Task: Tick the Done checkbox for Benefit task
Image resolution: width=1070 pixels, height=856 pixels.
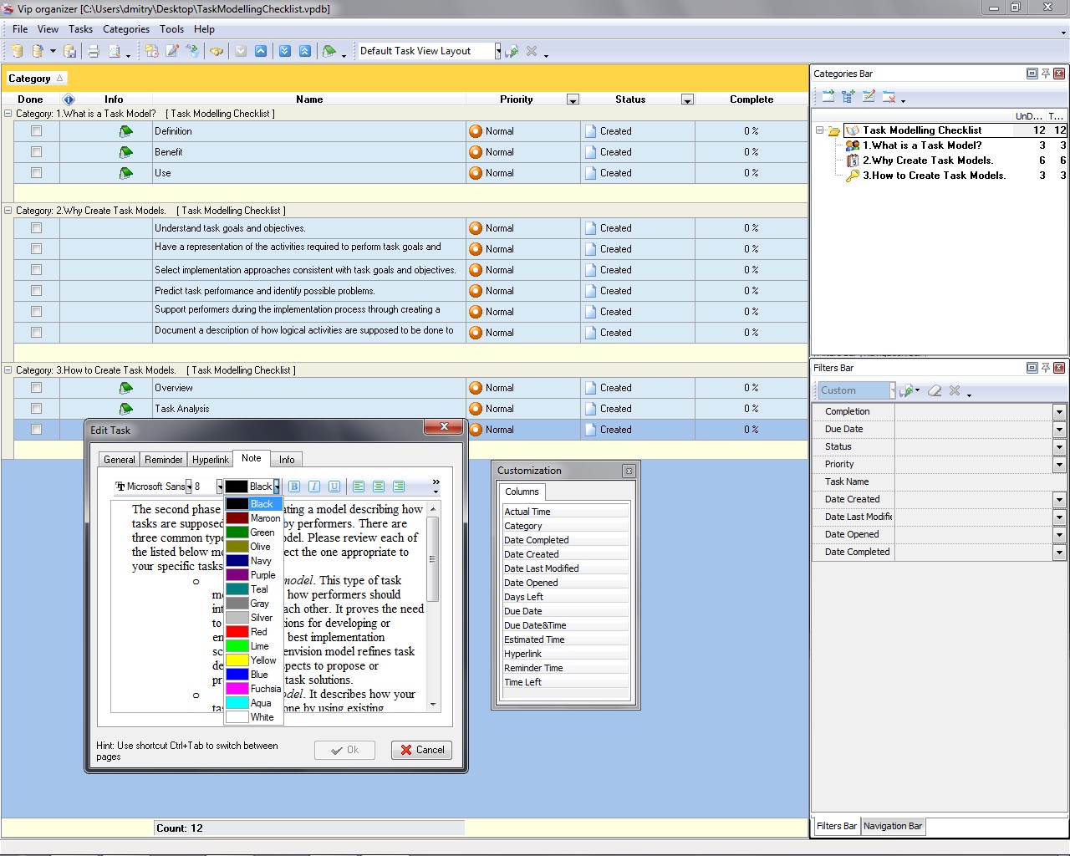Action: [x=36, y=152]
